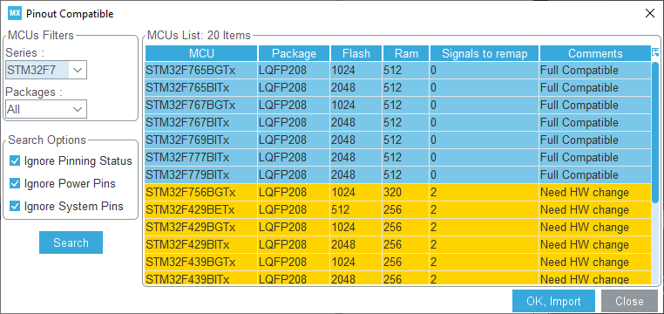Viewport: 664px width, 314px height.
Task: Select the STM32F429BGTx row
Action: [x=398, y=227]
